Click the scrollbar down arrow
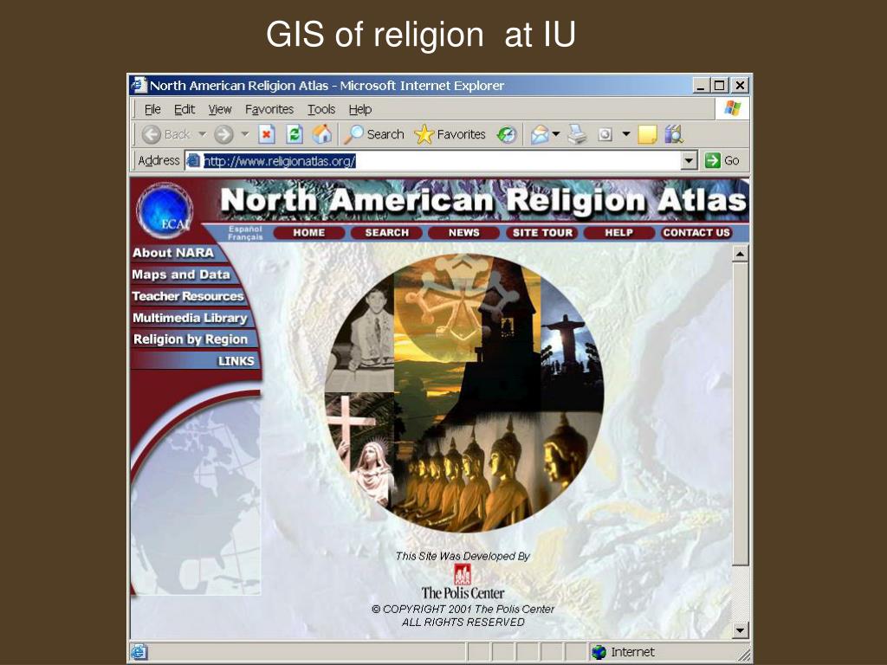The image size is (887, 665). click(740, 629)
